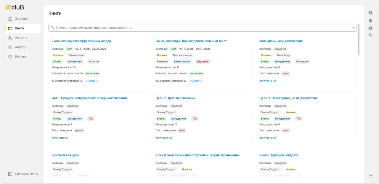
Task: Click Хочу читать! for Моя жизнь
Action: pyautogui.click(x=267, y=81)
